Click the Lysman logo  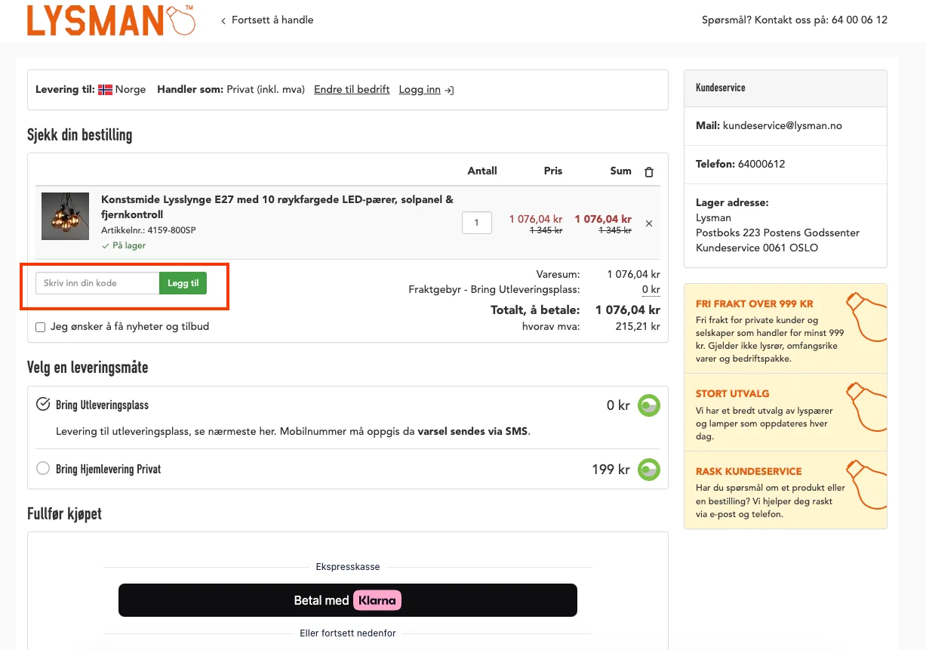tap(111, 20)
